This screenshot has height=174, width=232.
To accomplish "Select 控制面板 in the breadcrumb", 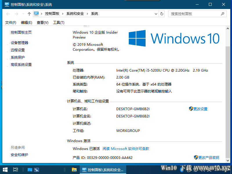I will [52, 14].
